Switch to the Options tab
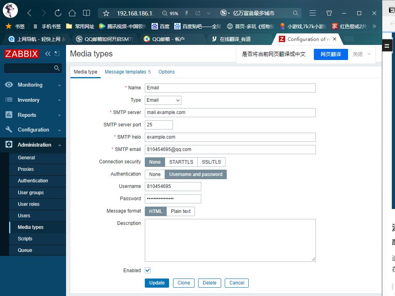The width and height of the screenshot is (395, 296). click(x=167, y=72)
